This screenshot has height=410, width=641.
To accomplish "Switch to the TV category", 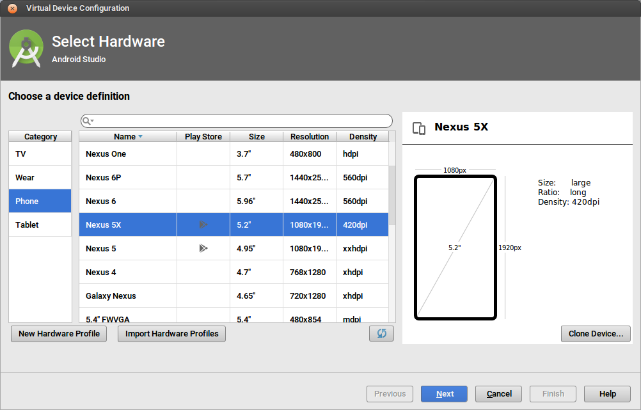I will tap(40, 154).
